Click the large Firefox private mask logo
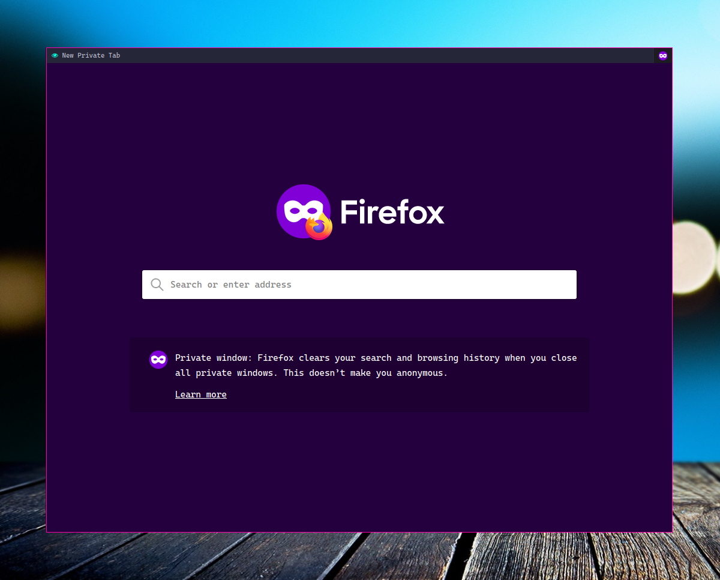720x580 pixels. 304,212
